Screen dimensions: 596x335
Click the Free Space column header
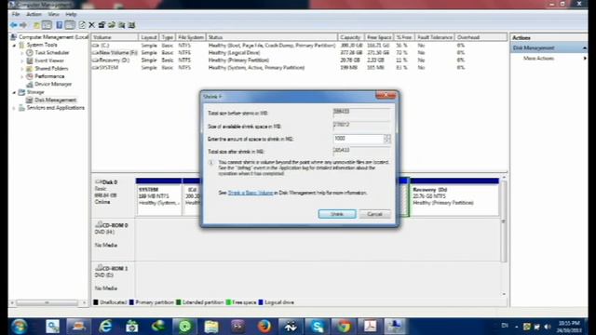point(379,37)
